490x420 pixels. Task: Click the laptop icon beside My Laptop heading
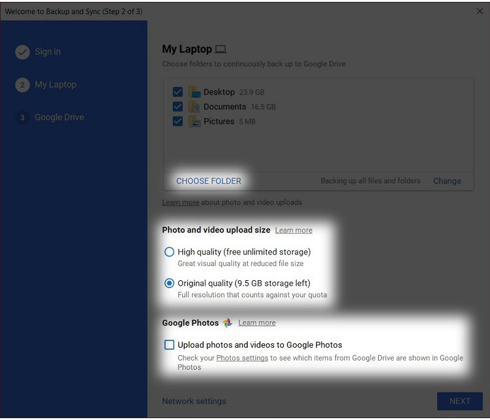[x=221, y=50]
